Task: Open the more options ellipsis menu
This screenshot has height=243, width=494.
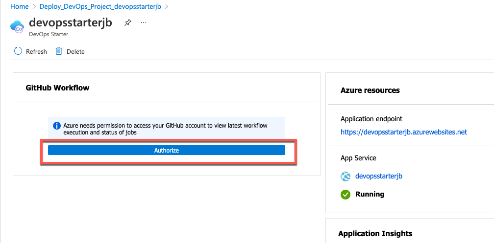Action: pos(144,22)
